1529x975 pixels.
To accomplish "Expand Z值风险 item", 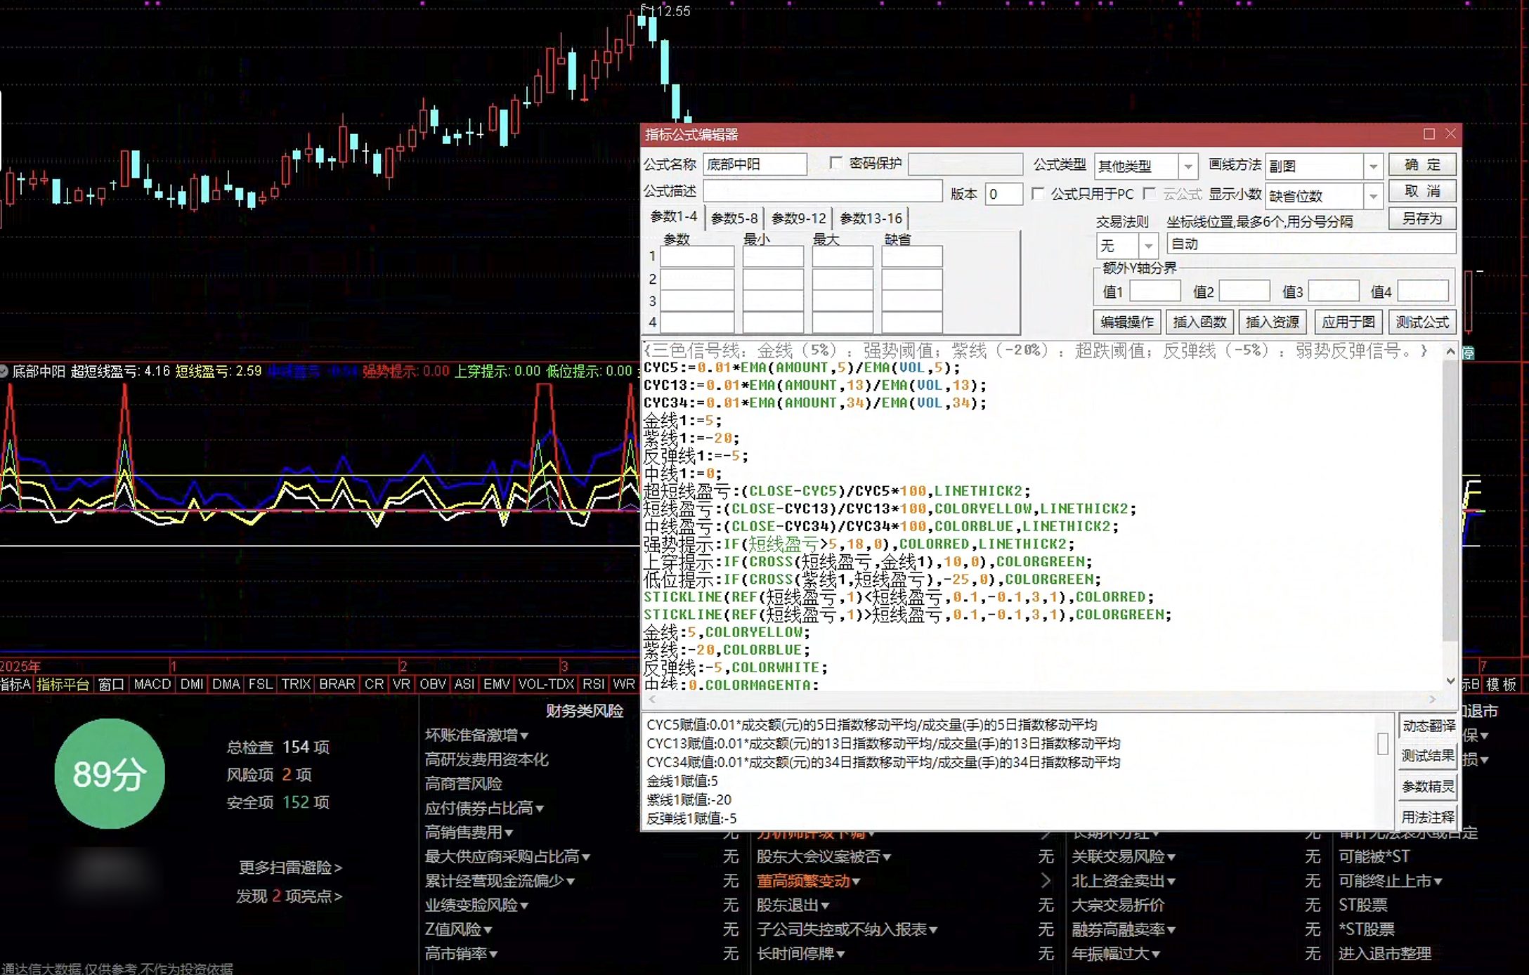I will tap(458, 929).
